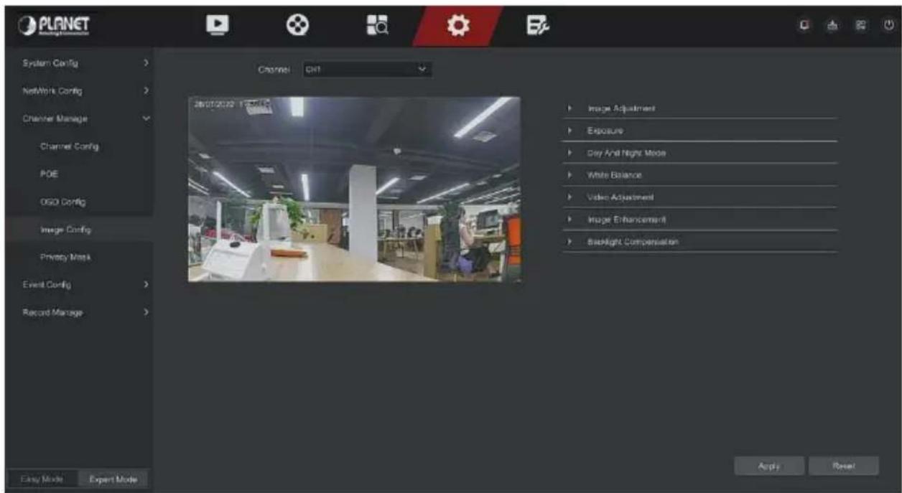Expand Video Adjustment section
The height and width of the screenshot is (493, 902).
(x=700, y=197)
